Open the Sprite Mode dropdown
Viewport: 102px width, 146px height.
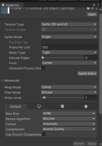pos(69,37)
